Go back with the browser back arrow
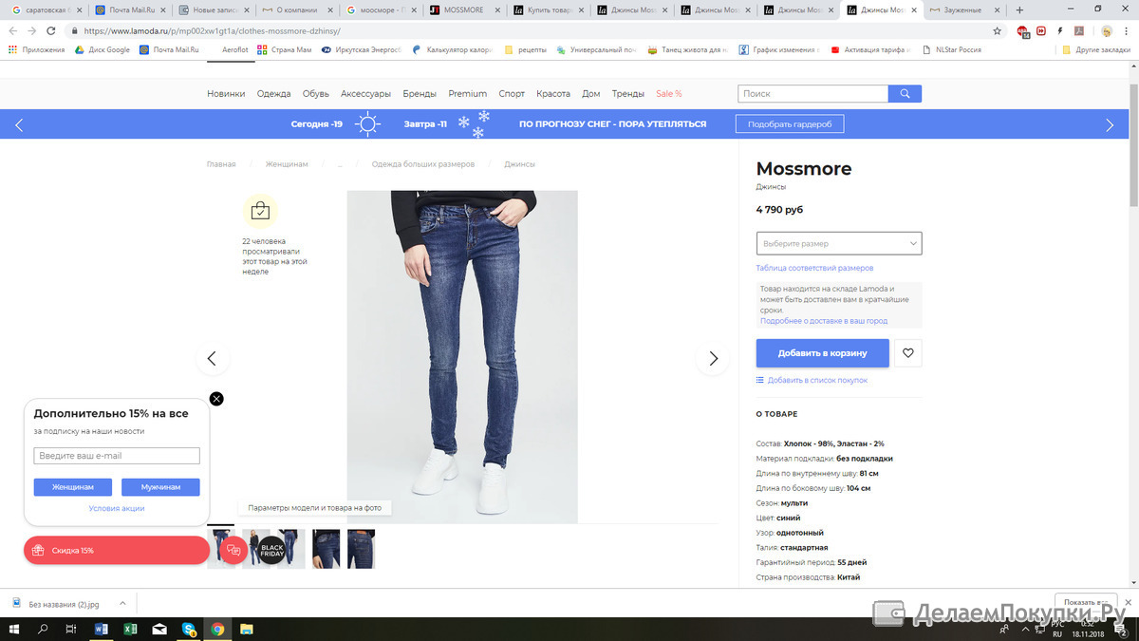The width and height of the screenshot is (1139, 641). tap(13, 30)
